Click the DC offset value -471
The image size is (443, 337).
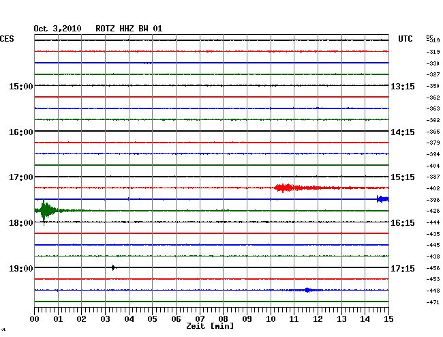[x=433, y=302]
